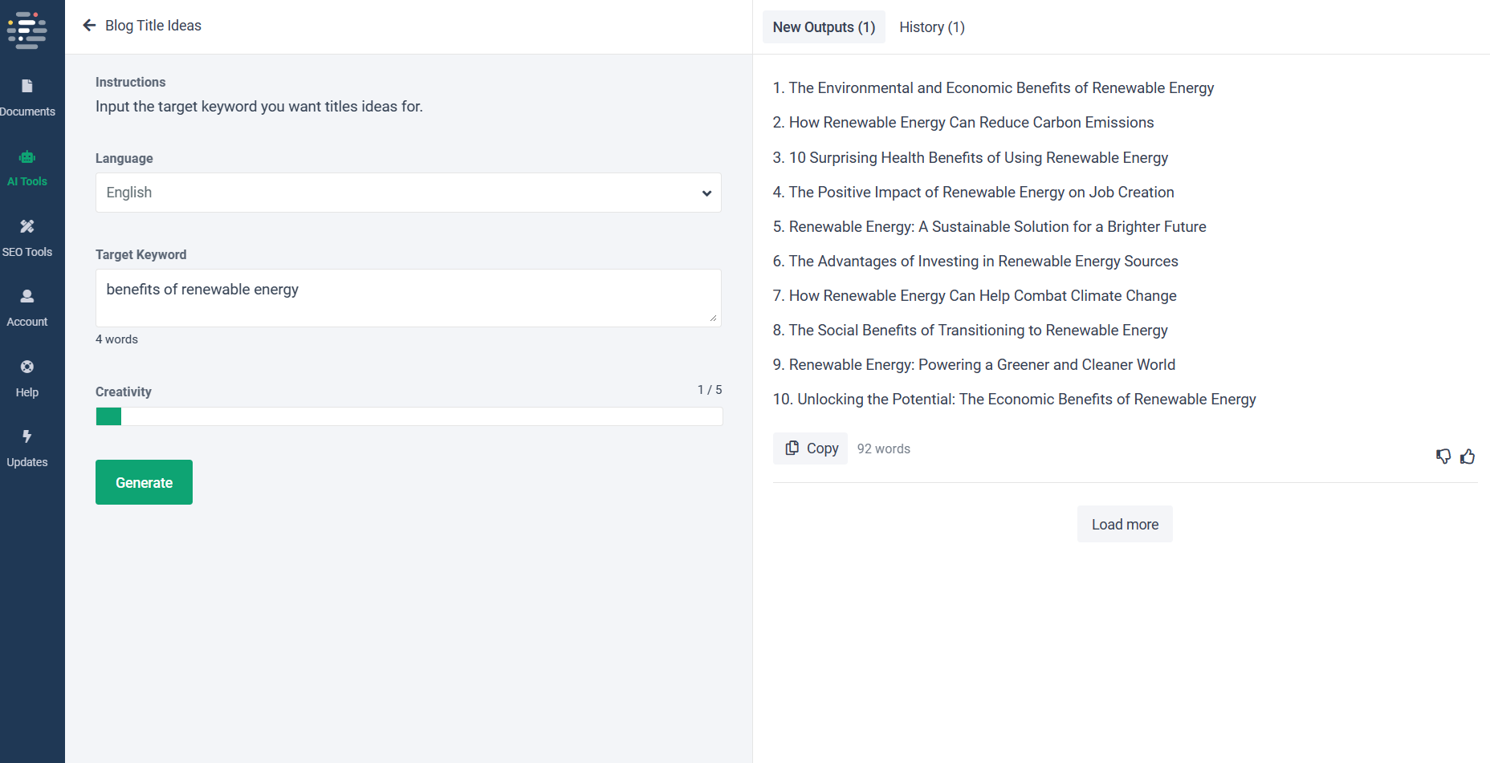Screen dimensions: 1490x763
Task: Click into the Target Keyword text field
Action: click(x=409, y=298)
